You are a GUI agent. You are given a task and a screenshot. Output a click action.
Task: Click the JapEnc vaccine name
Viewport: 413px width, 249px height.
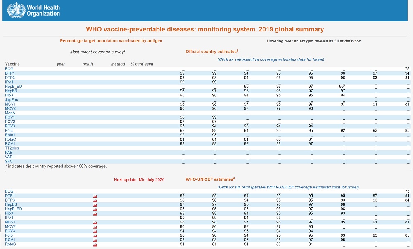point(11,100)
